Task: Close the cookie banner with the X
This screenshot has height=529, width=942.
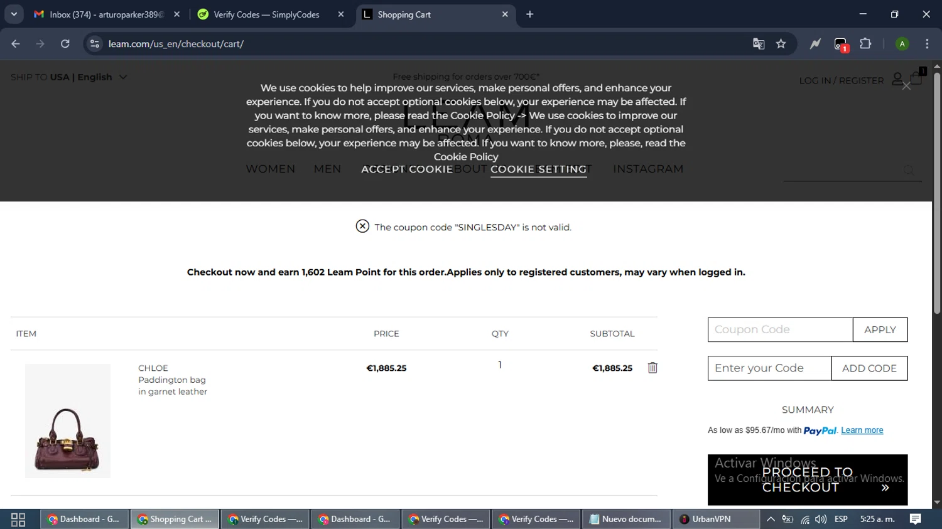Action: 906,86
